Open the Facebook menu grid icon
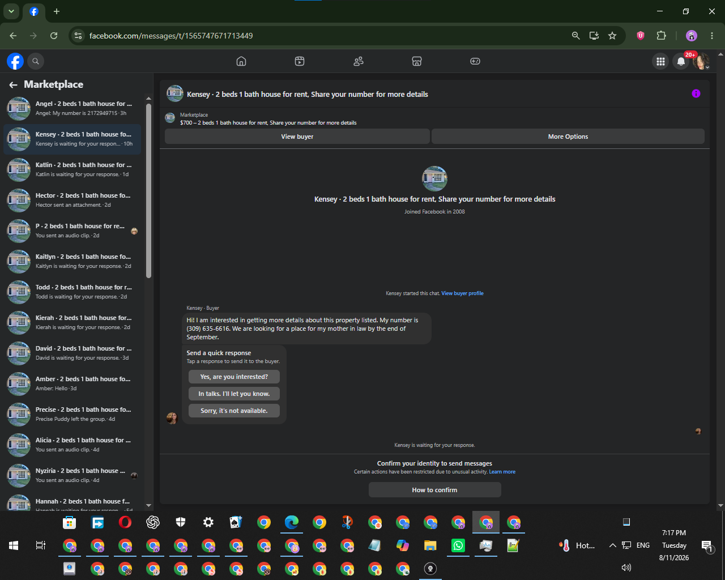This screenshot has height=580, width=725. [660, 61]
